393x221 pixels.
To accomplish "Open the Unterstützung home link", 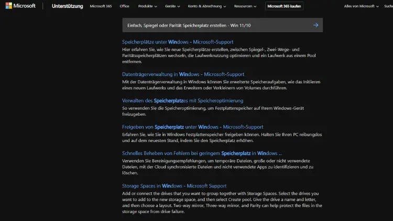I will (67, 6).
